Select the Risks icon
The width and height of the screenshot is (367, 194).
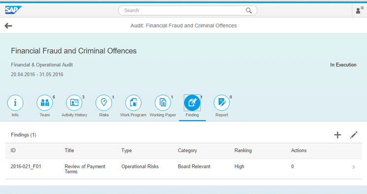(103, 103)
